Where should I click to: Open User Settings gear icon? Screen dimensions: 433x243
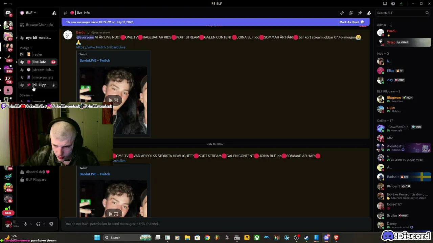click(51, 224)
